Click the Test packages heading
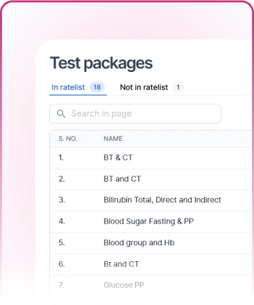Viewport: 254px width, 305px height. [101, 63]
